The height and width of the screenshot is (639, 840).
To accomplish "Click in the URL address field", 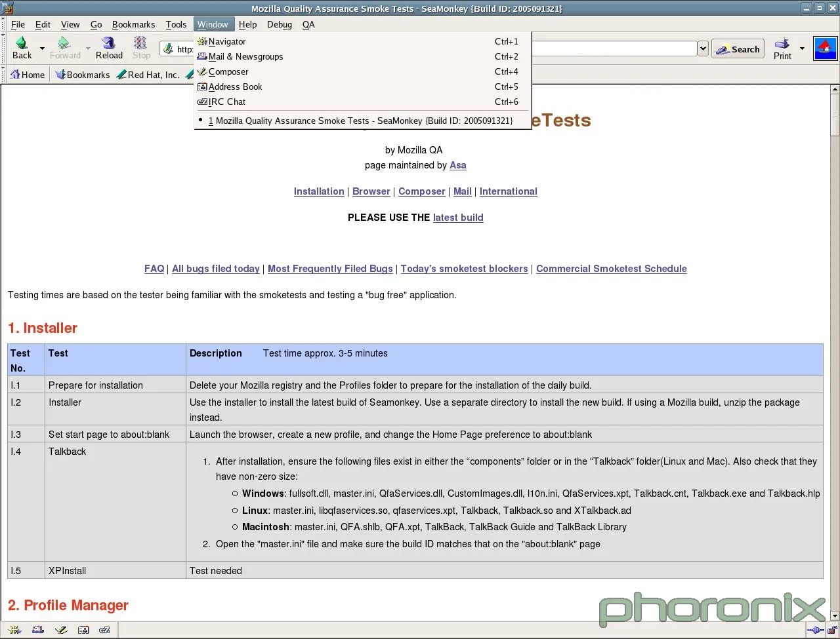I will click(x=614, y=48).
